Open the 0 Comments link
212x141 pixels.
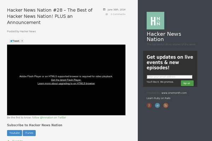point(118,14)
